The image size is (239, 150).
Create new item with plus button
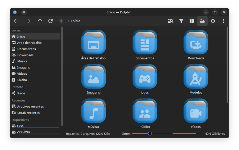pos(61,21)
